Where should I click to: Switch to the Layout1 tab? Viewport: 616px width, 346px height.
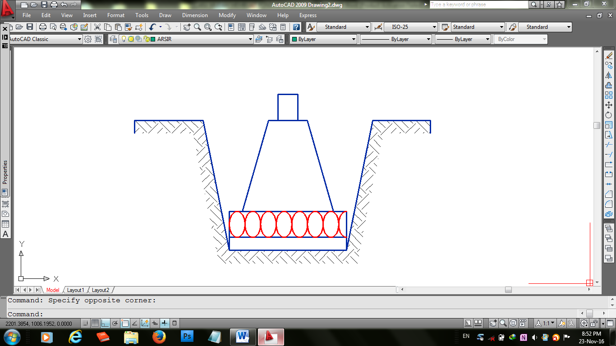[x=76, y=290]
